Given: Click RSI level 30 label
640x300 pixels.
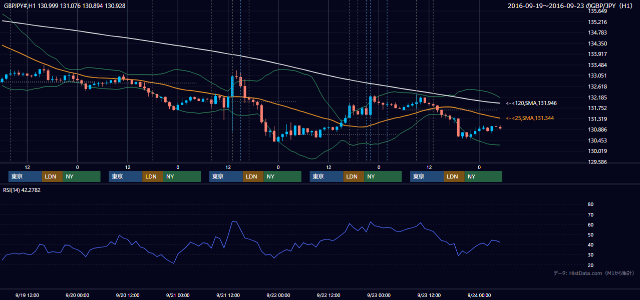Looking at the screenshot, I should 591,255.
